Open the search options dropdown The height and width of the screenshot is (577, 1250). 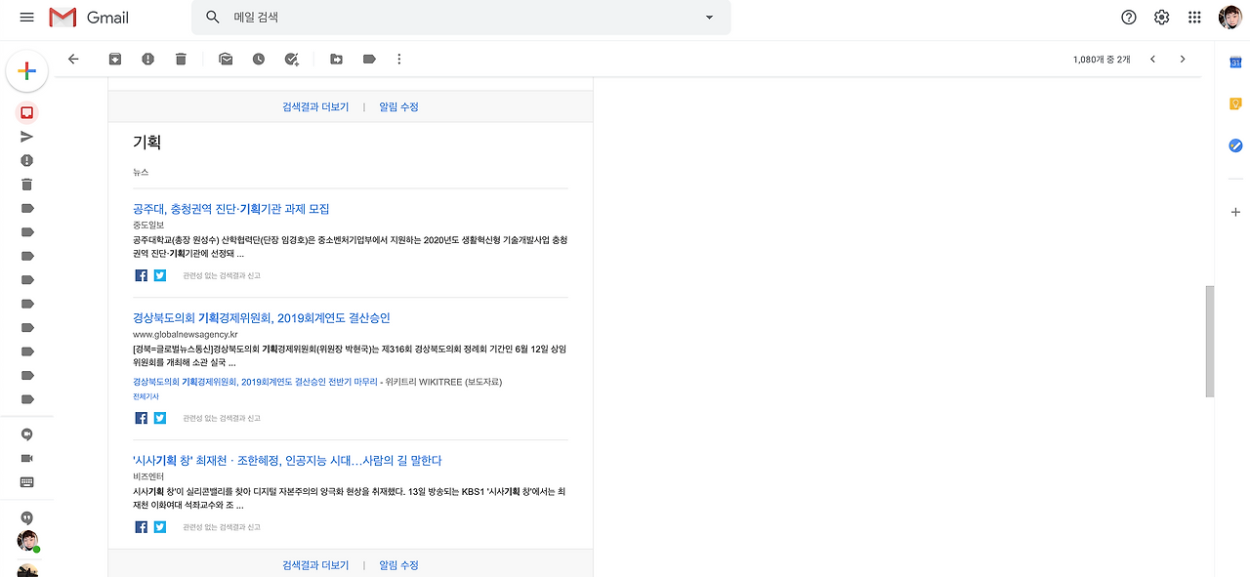point(709,18)
